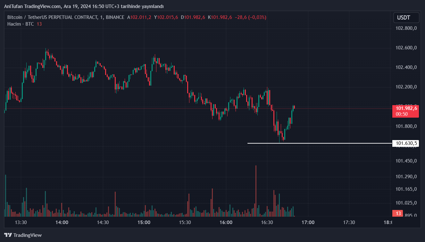Select the −28,6 (−0,03%) price change value
425x242 pixels.
pos(250,17)
